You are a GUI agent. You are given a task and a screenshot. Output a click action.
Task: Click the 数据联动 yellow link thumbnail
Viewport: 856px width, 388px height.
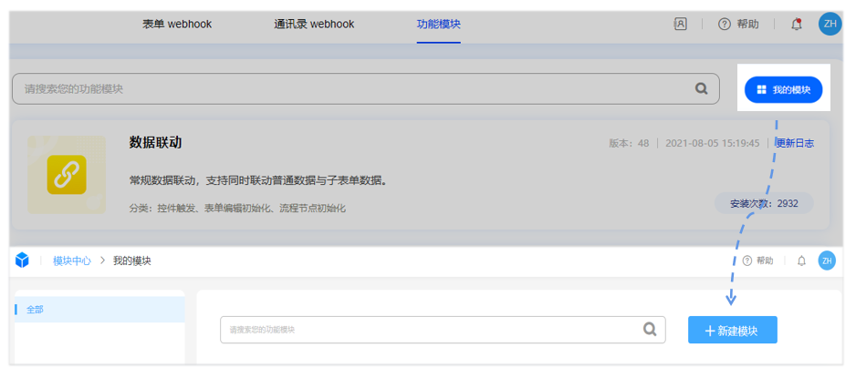66,175
